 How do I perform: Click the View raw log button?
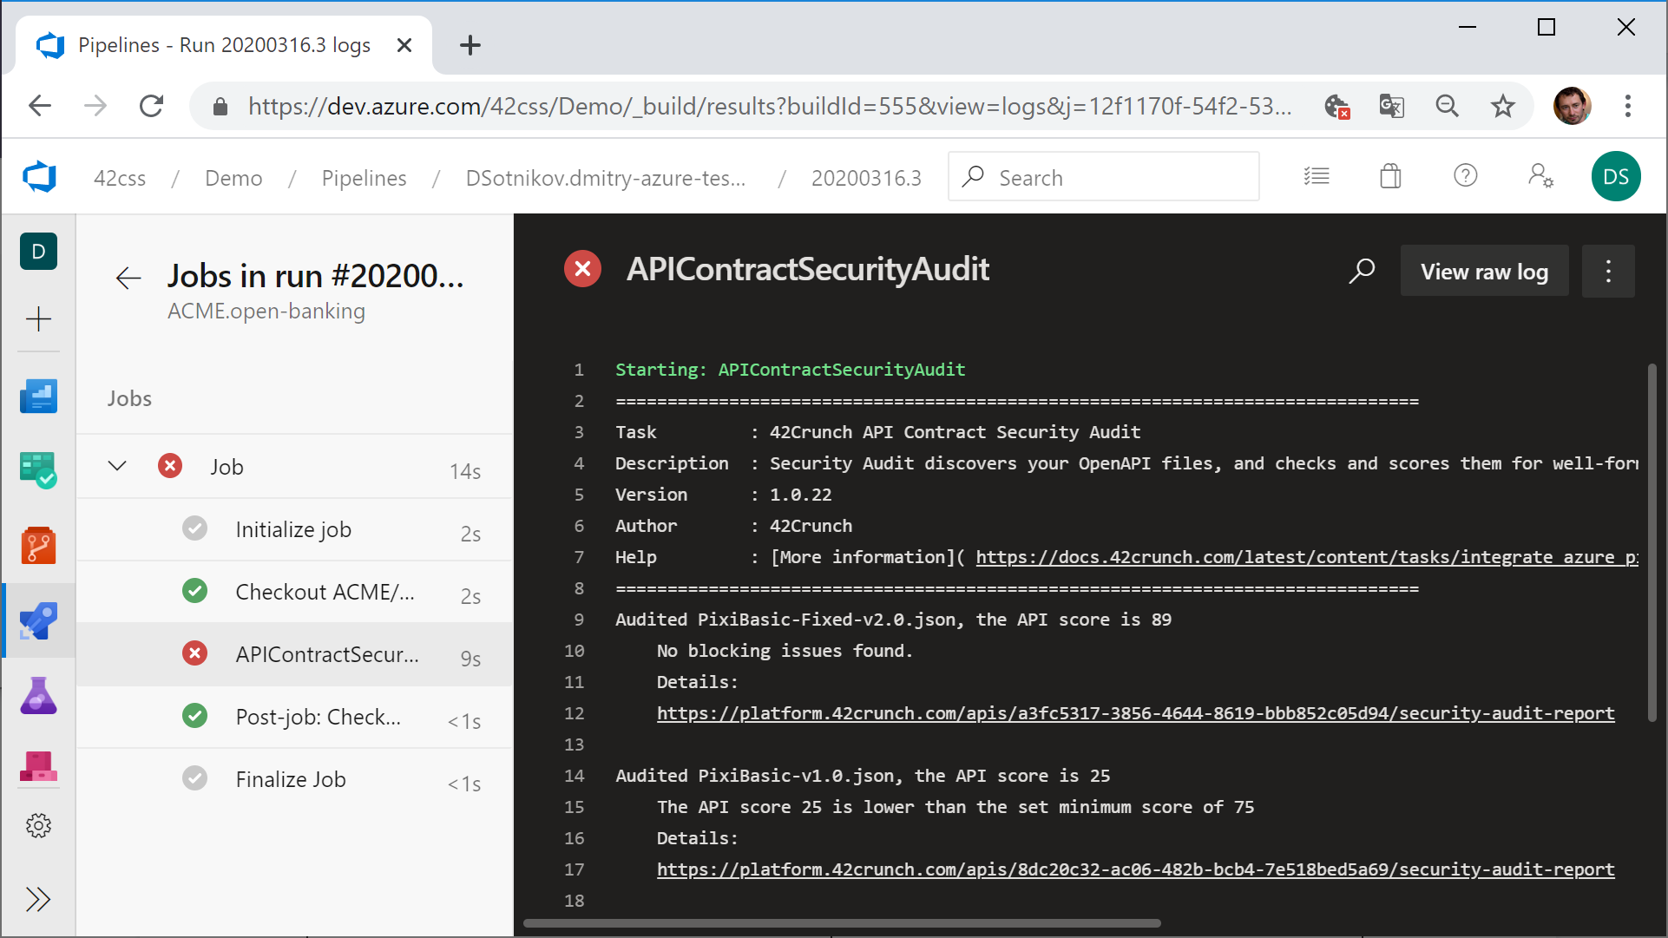1484,271
